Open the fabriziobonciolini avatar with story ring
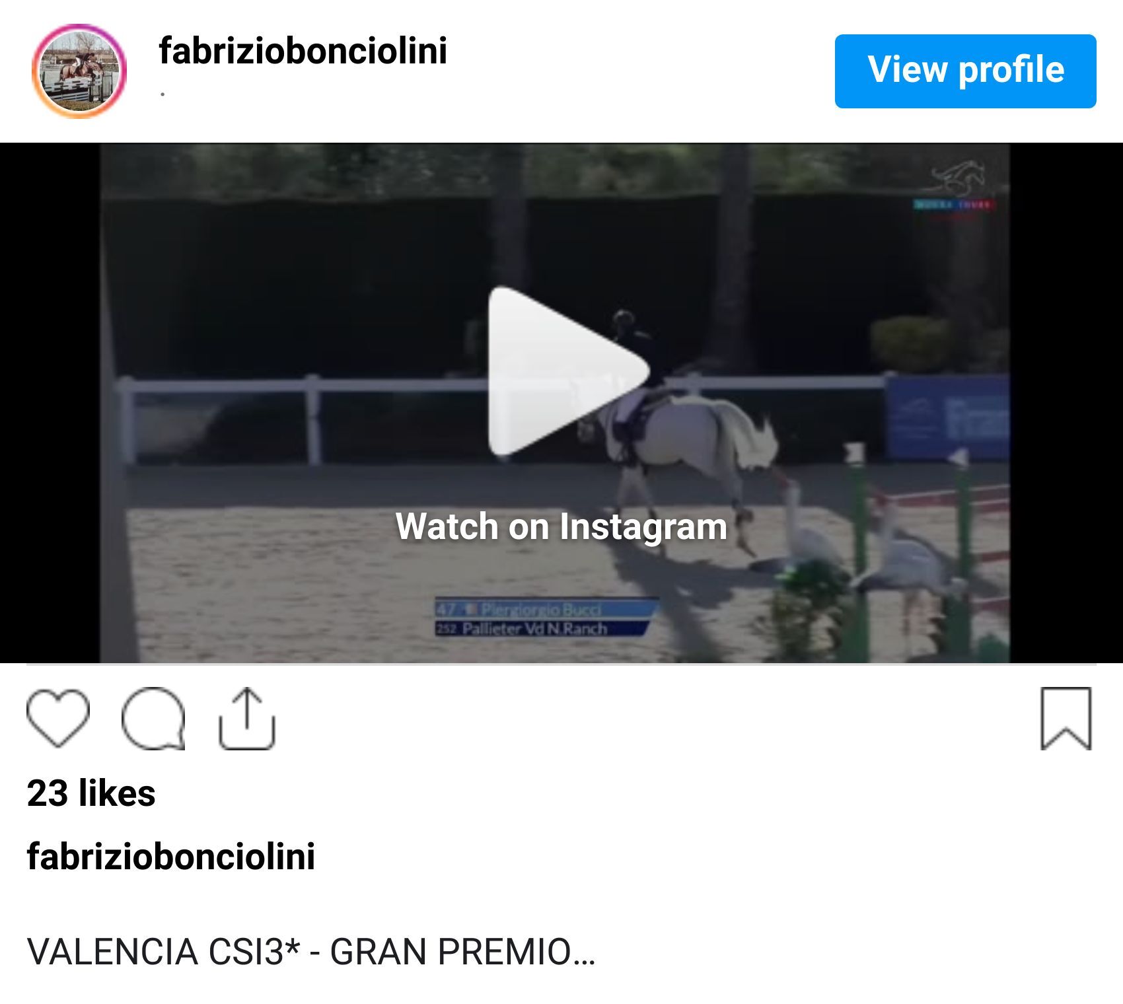Image resolution: width=1123 pixels, height=1004 pixels. pyautogui.click(x=79, y=71)
